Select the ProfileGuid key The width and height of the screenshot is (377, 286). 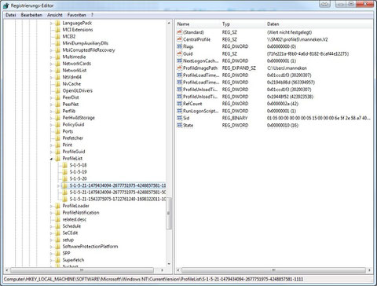click(x=74, y=152)
